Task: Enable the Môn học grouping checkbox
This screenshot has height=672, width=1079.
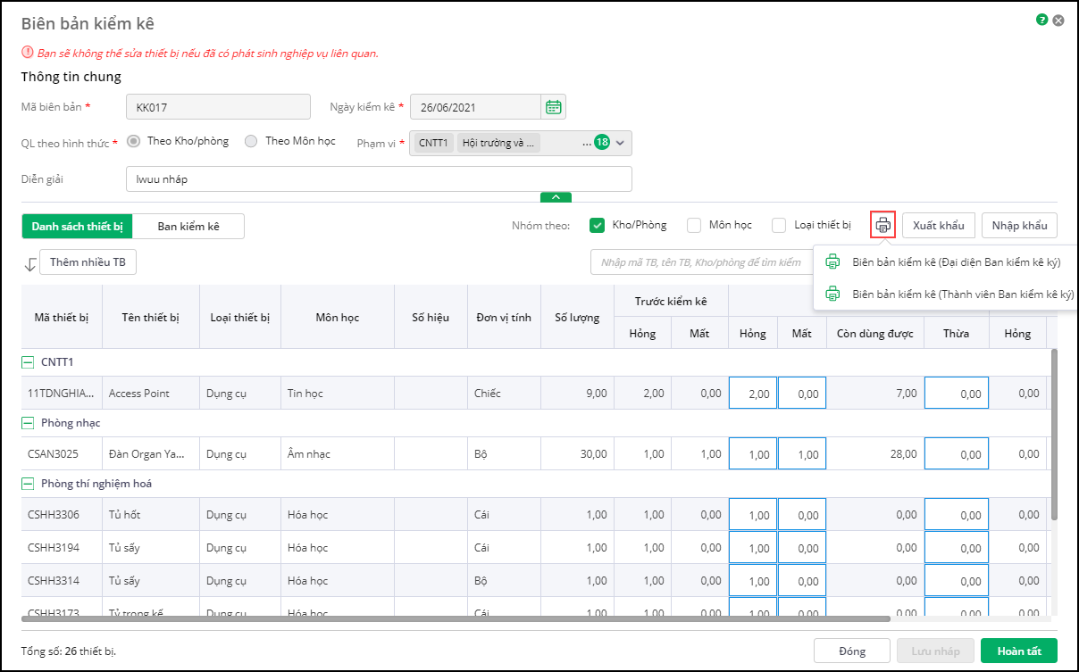Action: coord(694,225)
